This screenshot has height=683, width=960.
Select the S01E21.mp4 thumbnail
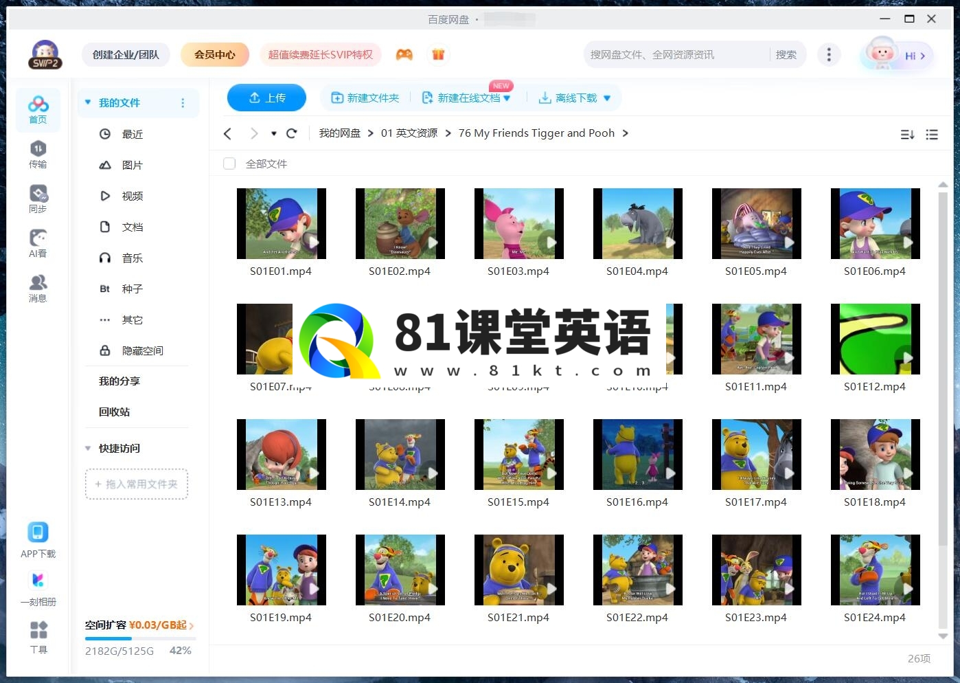pyautogui.click(x=518, y=570)
